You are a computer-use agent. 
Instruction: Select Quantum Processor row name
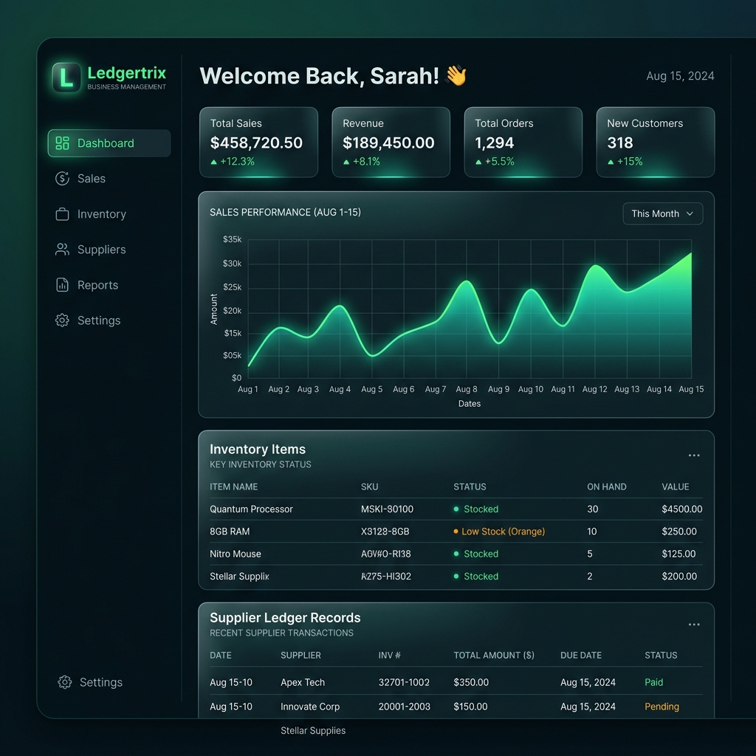pyautogui.click(x=251, y=509)
